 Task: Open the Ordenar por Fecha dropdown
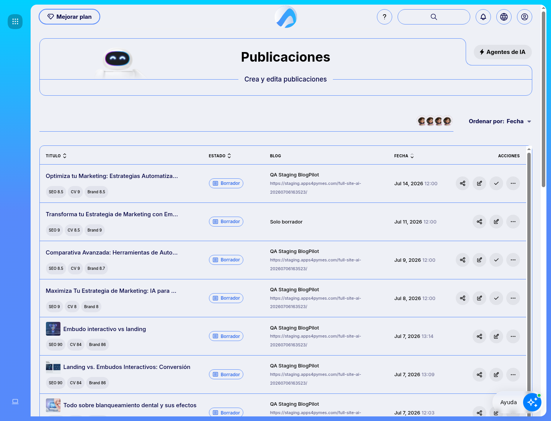tap(500, 121)
